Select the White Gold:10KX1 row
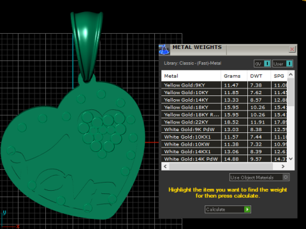Viewport: 306px width, 229px height. coord(224,137)
